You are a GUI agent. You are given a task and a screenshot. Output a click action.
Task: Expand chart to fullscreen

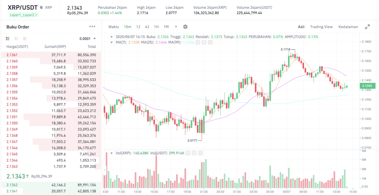tap(367, 27)
